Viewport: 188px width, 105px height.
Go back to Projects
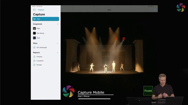pos(41,10)
